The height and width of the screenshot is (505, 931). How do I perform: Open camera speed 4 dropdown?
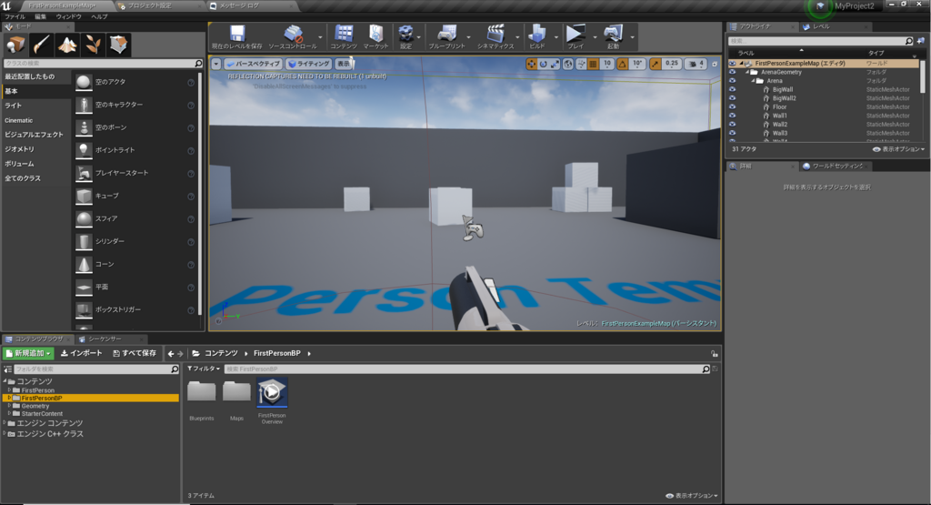coord(696,64)
